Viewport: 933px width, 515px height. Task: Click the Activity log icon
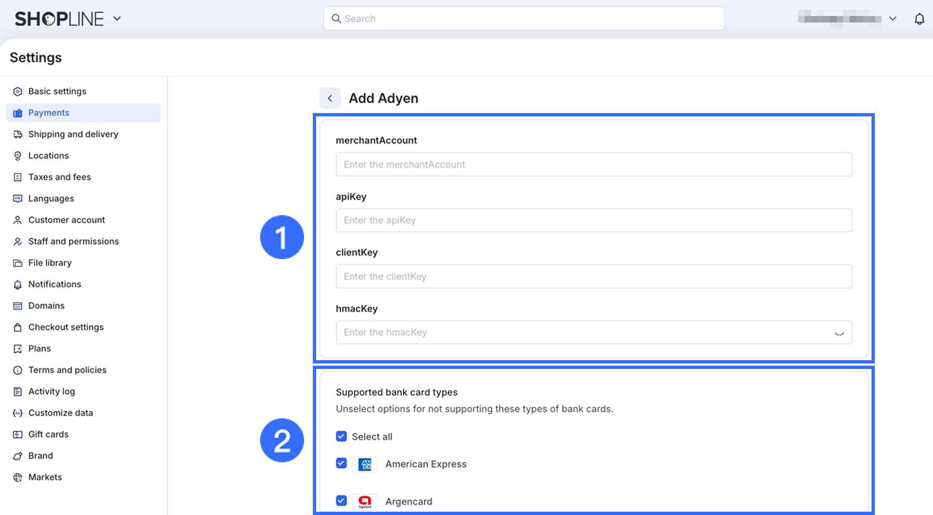click(x=18, y=391)
